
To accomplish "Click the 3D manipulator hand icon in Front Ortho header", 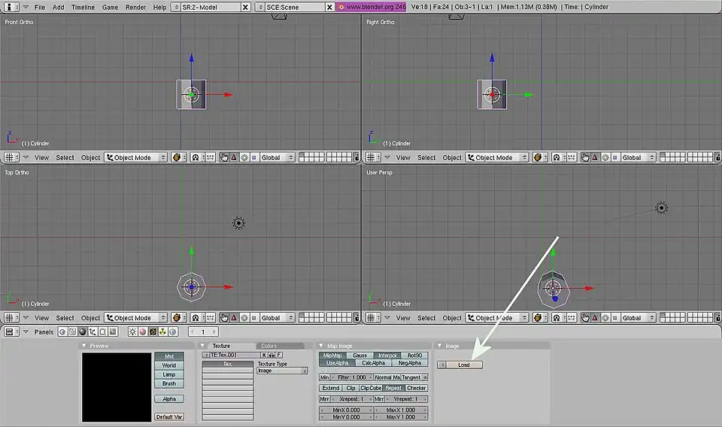I will point(223,158).
